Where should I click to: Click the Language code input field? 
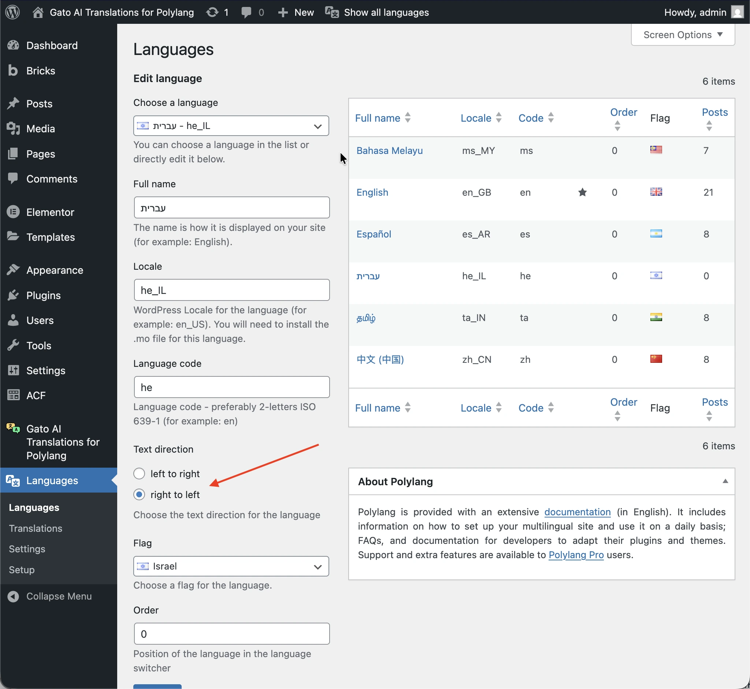[x=231, y=387]
